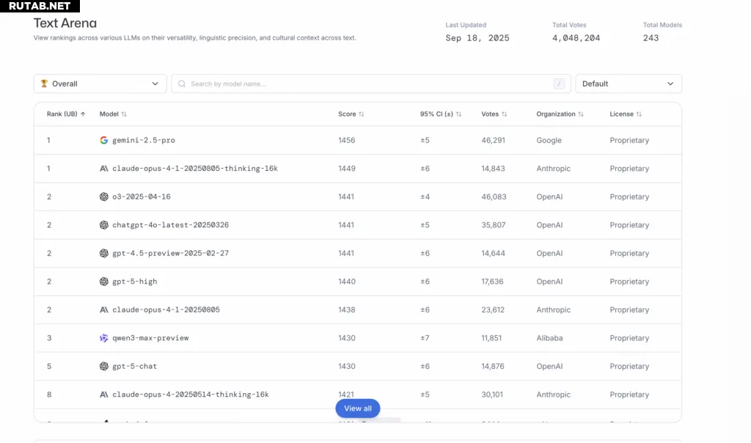
Task: Sort by Rank (UB) arrow icon
Action: [x=83, y=114]
